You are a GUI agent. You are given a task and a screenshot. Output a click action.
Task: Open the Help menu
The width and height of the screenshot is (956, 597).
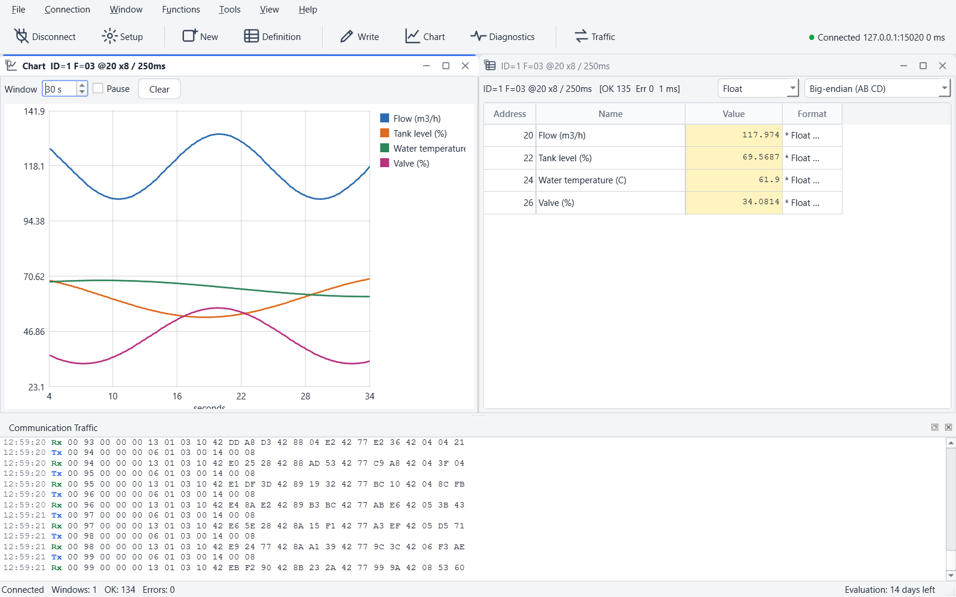(x=308, y=10)
